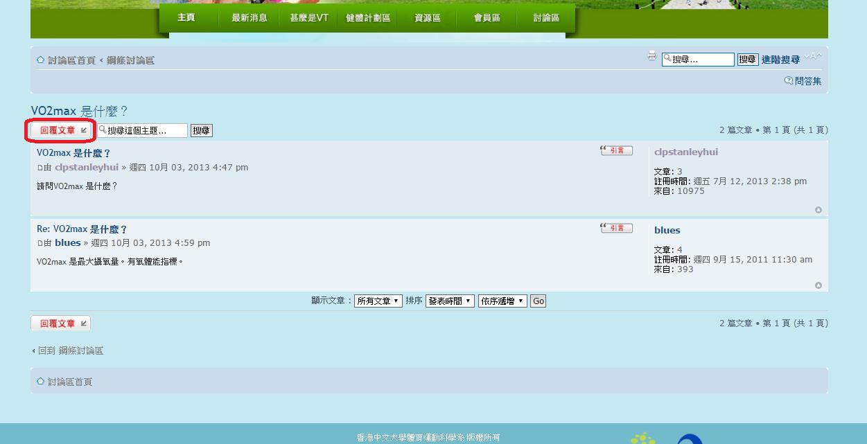The image size is (867, 444).
Task: Click the small post icon before blues
Action: pyautogui.click(x=40, y=243)
